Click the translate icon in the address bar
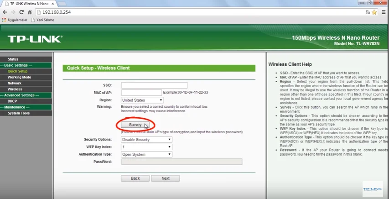Viewport: 389px width, 199px height. coord(368,12)
